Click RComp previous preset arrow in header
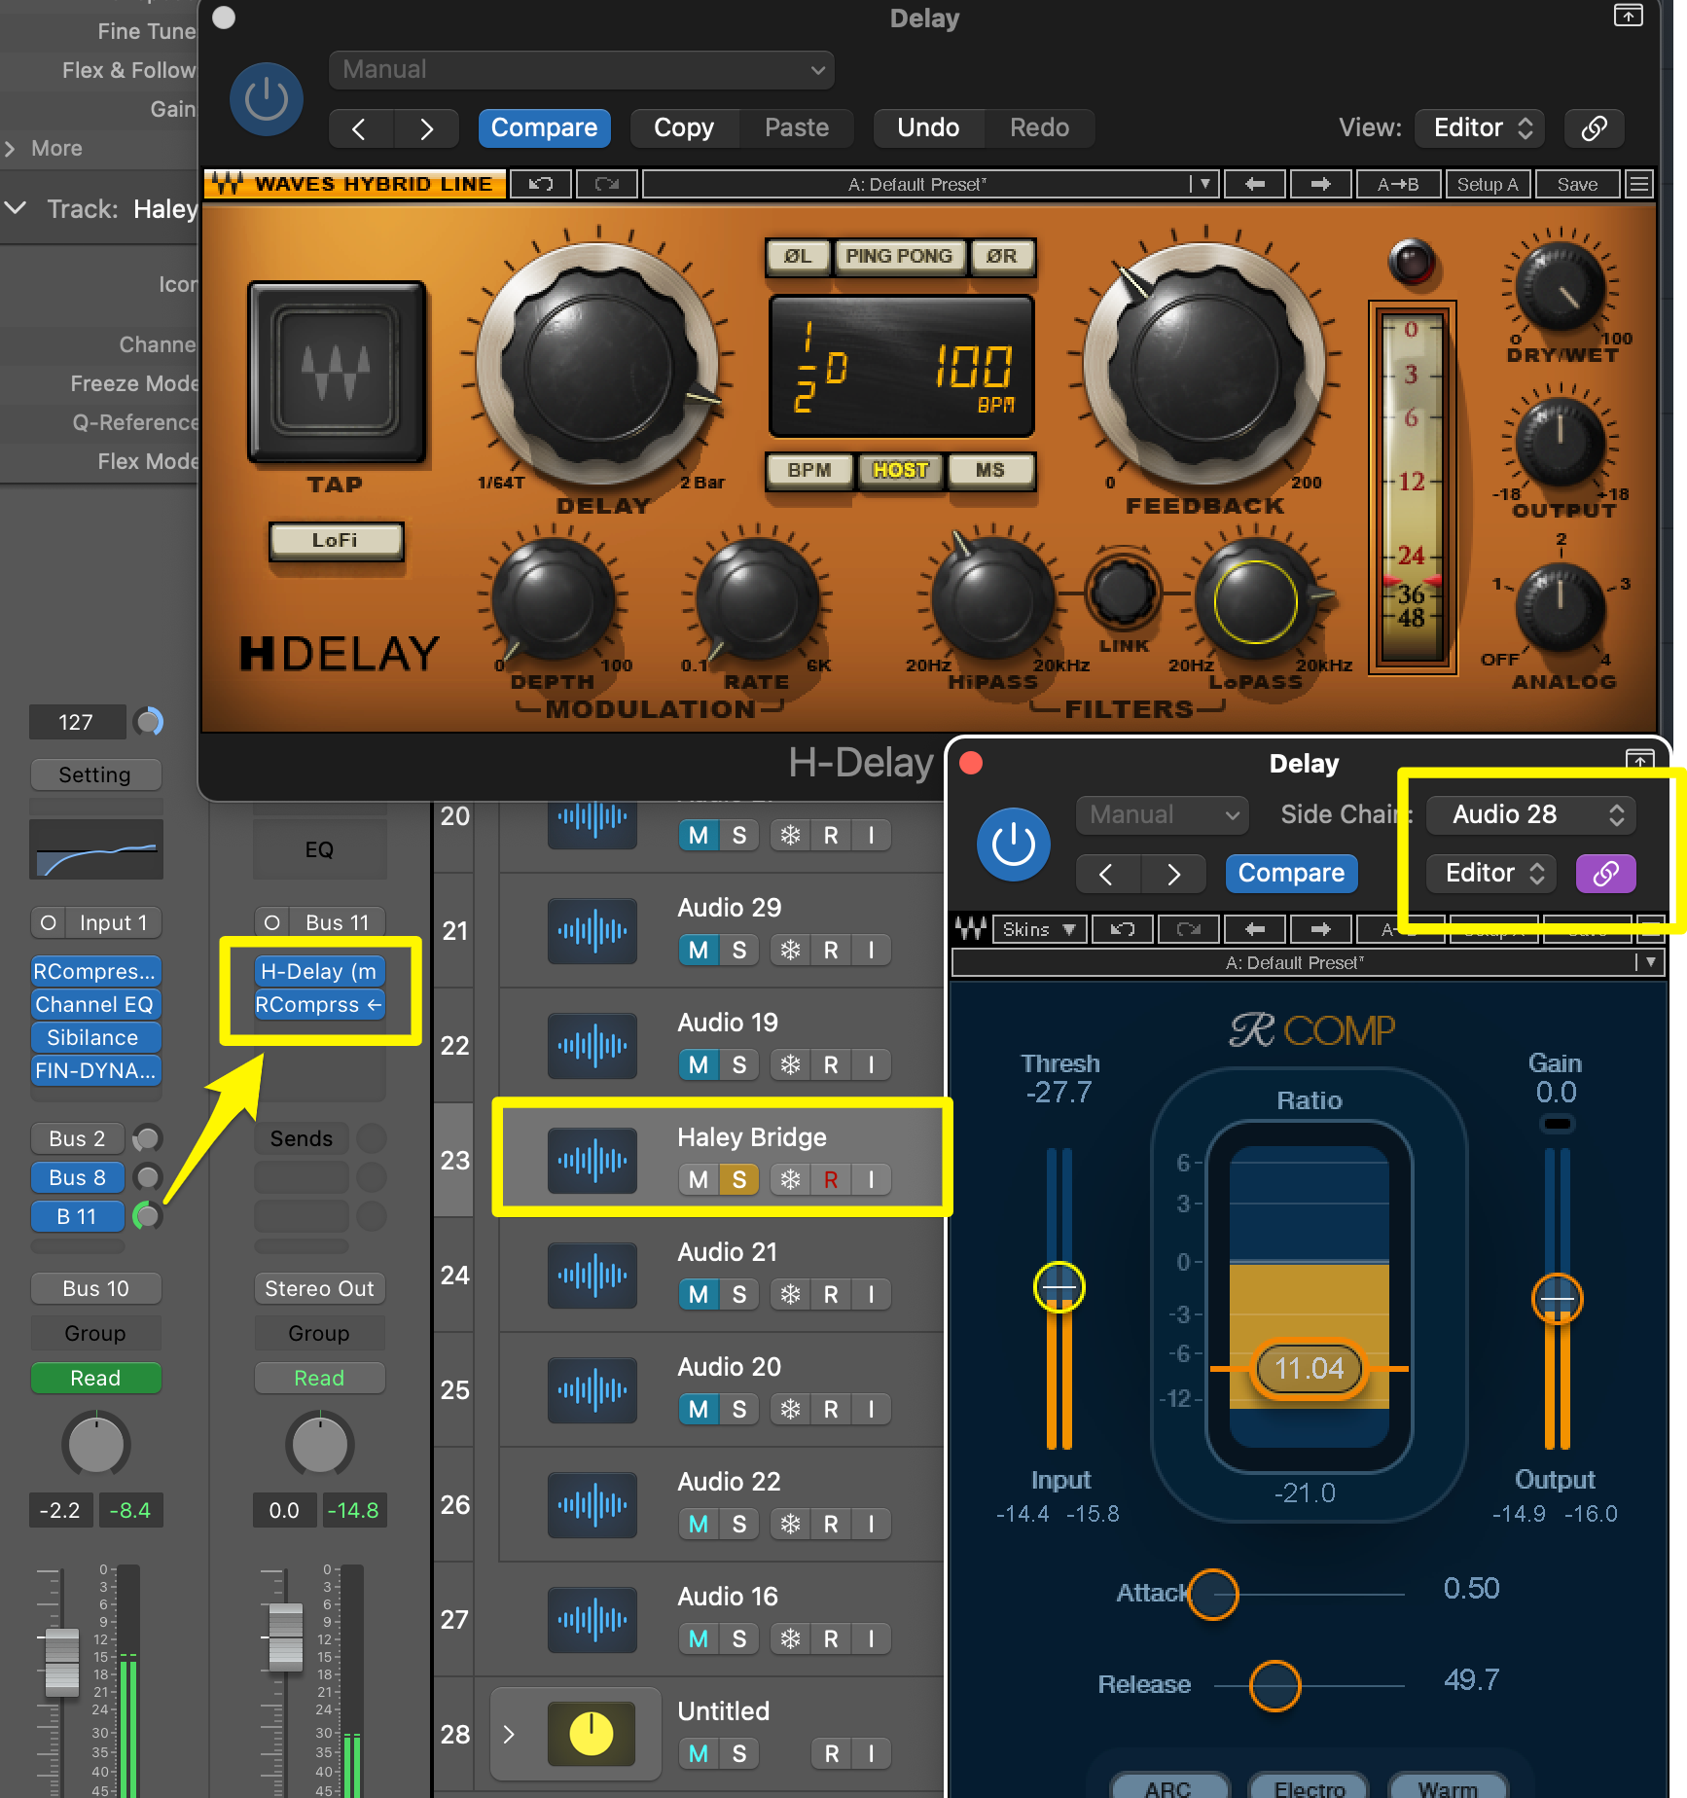This screenshot has height=1798, width=1687. tap(1107, 874)
